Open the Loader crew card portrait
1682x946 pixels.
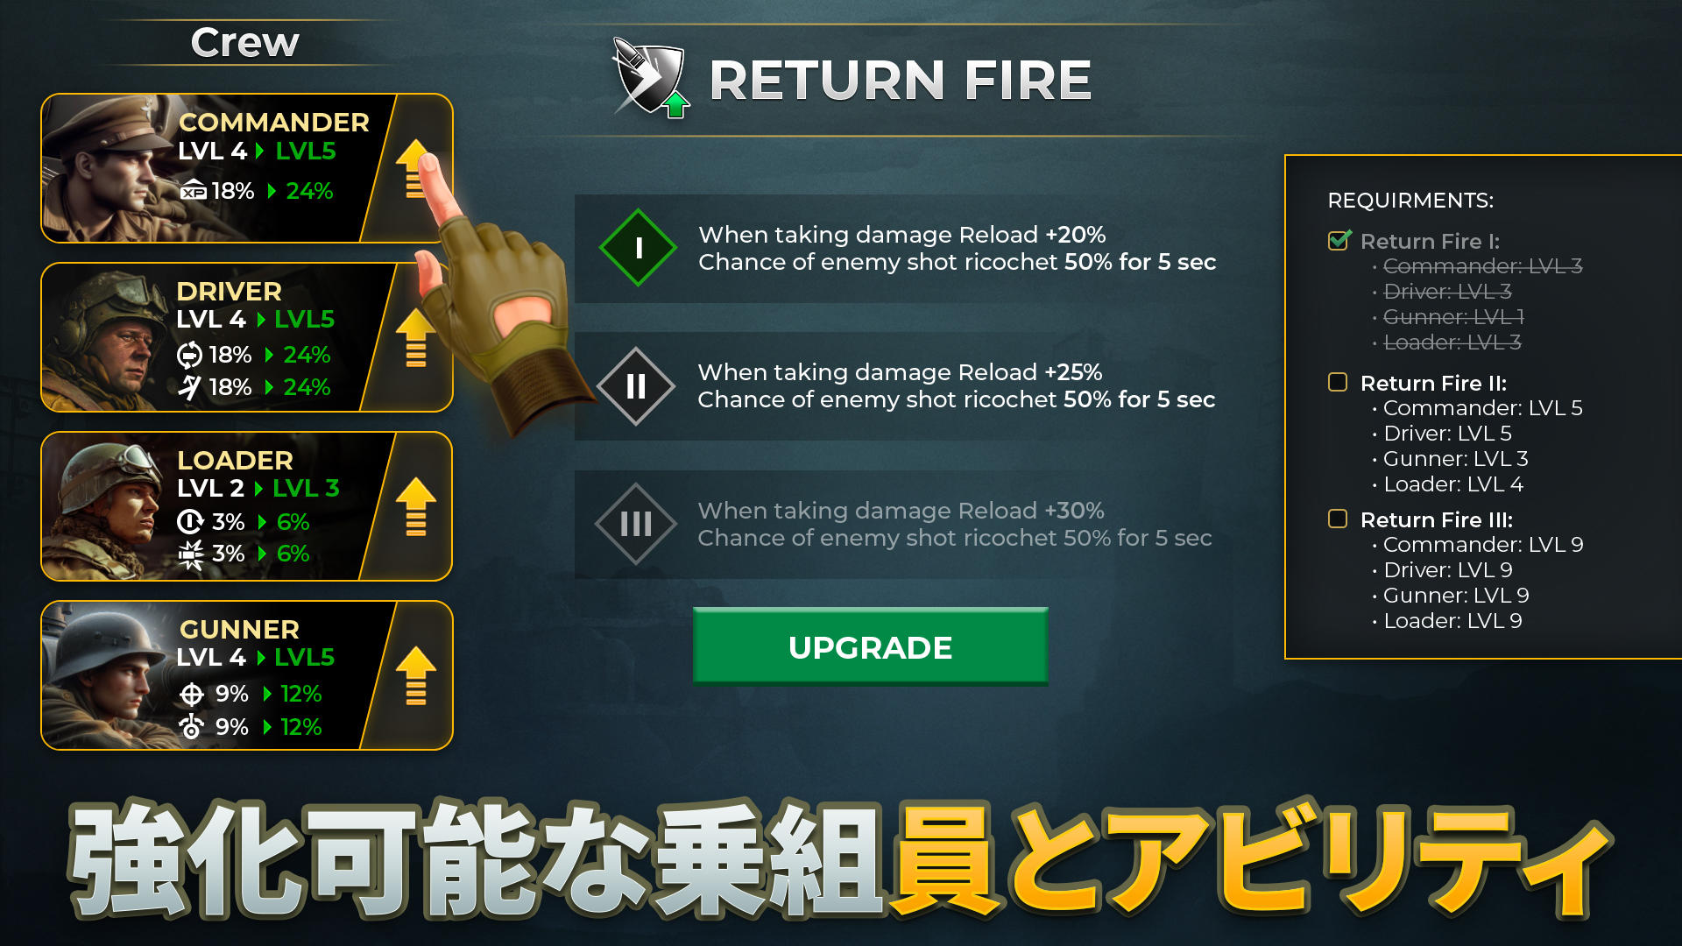(107, 506)
